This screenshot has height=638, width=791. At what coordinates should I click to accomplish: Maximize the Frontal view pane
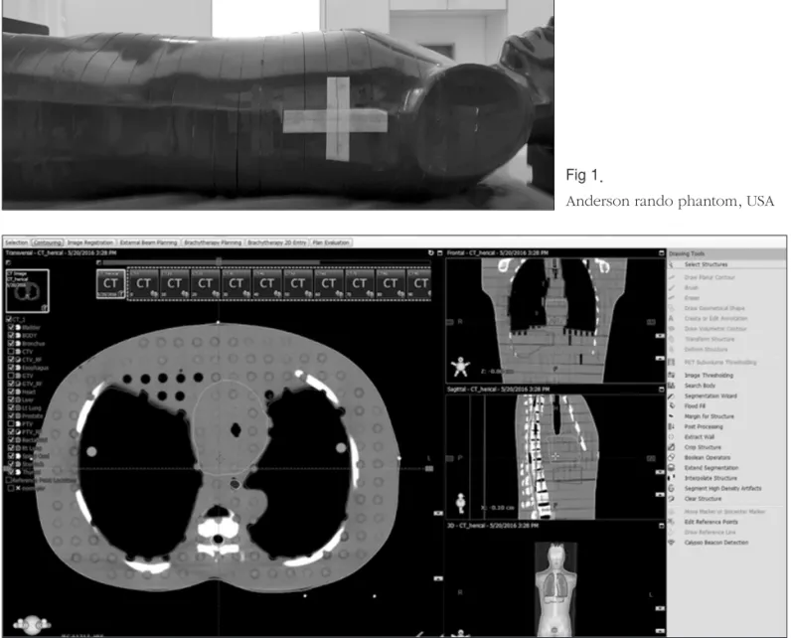662,252
